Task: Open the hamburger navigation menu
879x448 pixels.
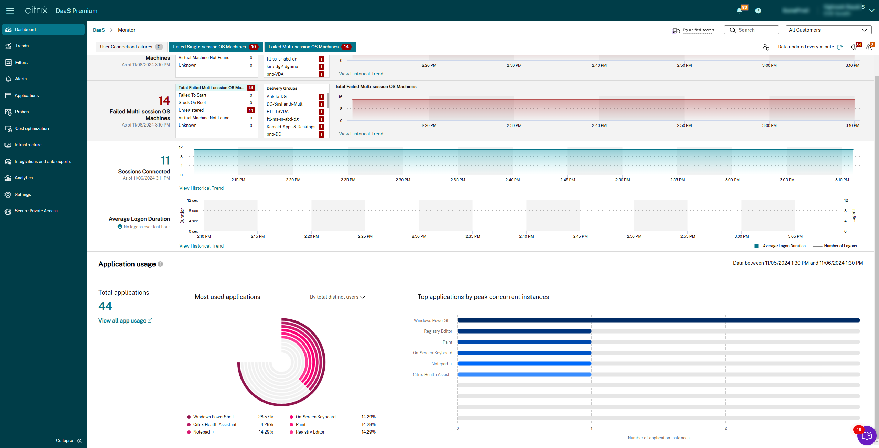Action: [10, 11]
